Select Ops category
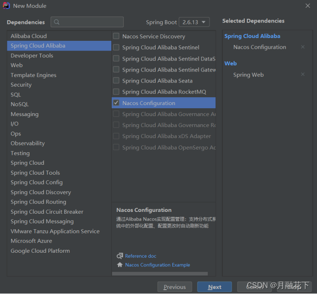The width and height of the screenshot is (317, 294). 59,133
